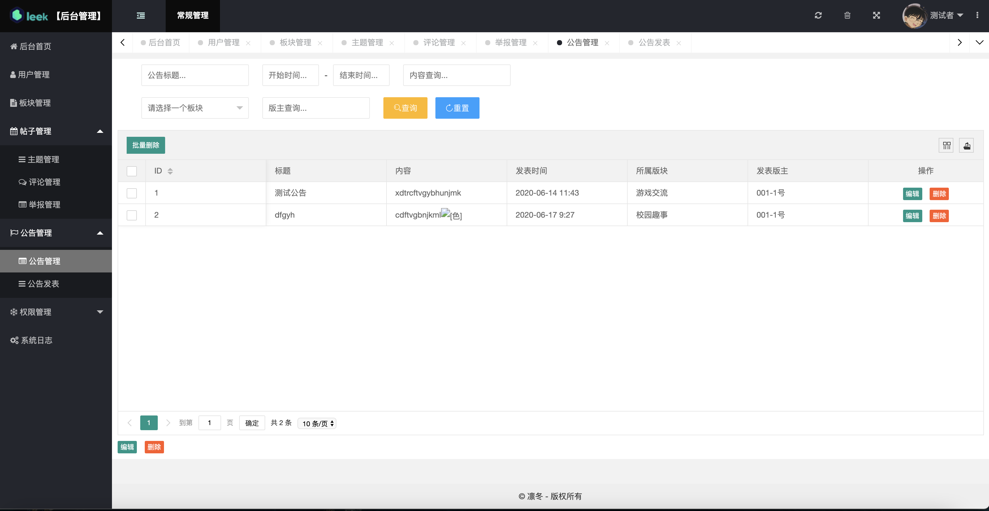Click the table export icon
This screenshot has height=511, width=989.
pos(967,146)
